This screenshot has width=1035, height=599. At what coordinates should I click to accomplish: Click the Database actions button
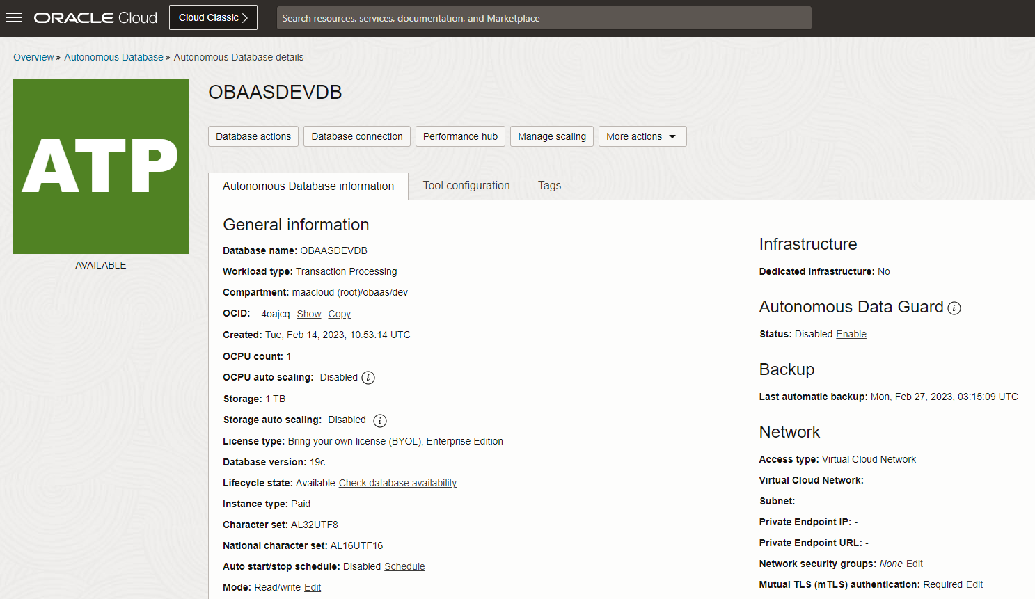click(253, 136)
